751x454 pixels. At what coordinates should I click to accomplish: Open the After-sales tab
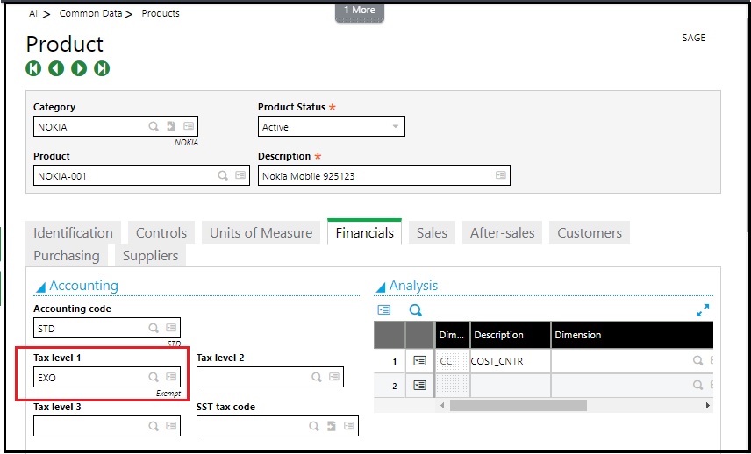click(502, 232)
